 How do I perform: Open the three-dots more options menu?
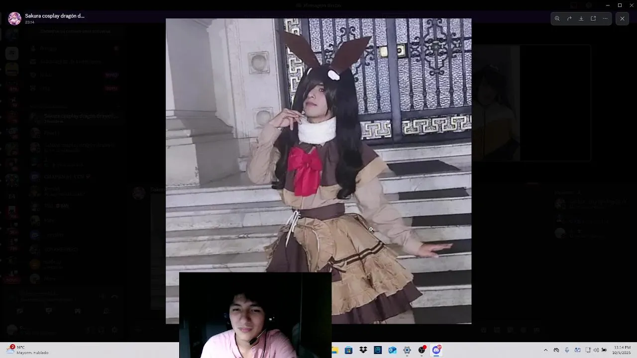pos(605,18)
